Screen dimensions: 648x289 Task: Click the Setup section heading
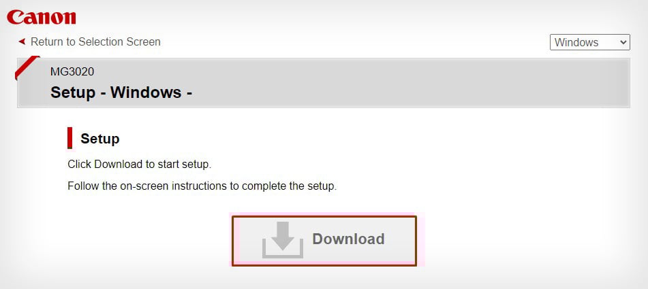(x=100, y=139)
